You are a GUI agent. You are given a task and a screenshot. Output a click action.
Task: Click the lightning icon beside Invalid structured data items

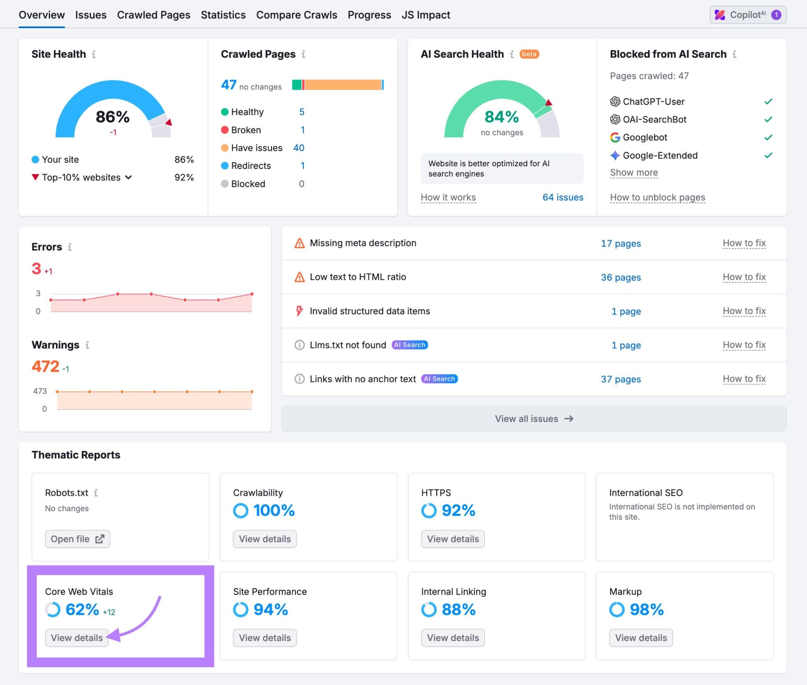pyautogui.click(x=299, y=311)
